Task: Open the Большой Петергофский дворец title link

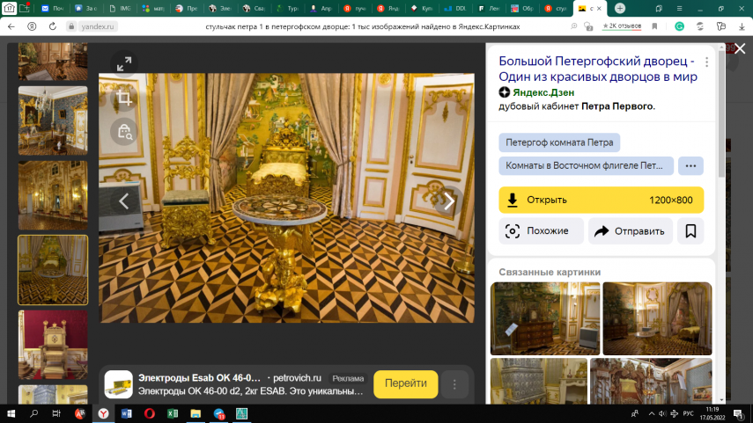Action: (x=597, y=69)
